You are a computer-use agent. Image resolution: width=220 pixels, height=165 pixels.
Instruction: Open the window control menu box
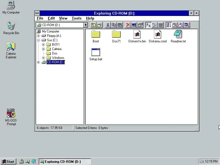(37, 13)
